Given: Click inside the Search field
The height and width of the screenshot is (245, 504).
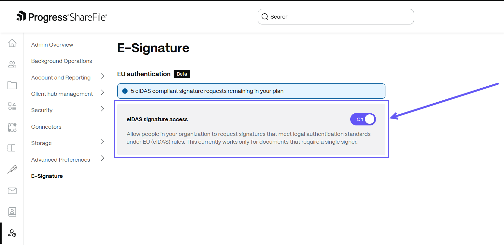Looking at the screenshot, I should (x=336, y=16).
